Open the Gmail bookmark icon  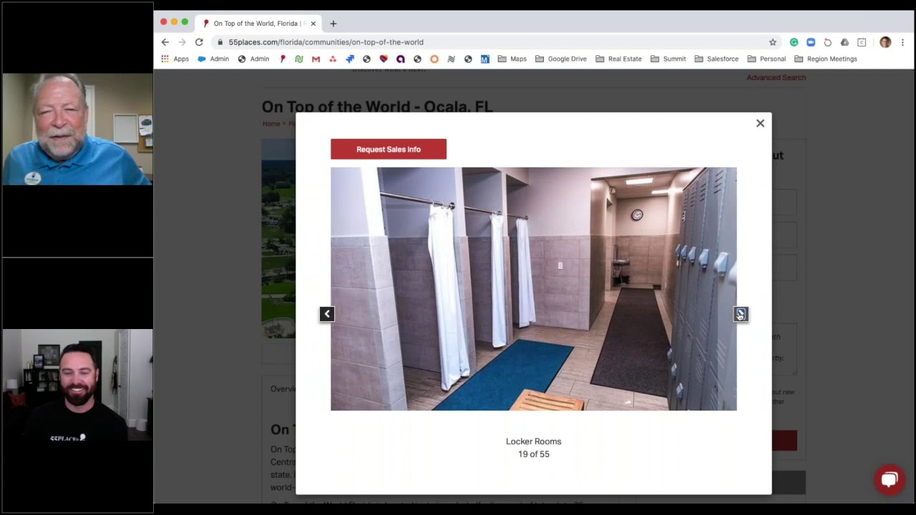(316, 59)
